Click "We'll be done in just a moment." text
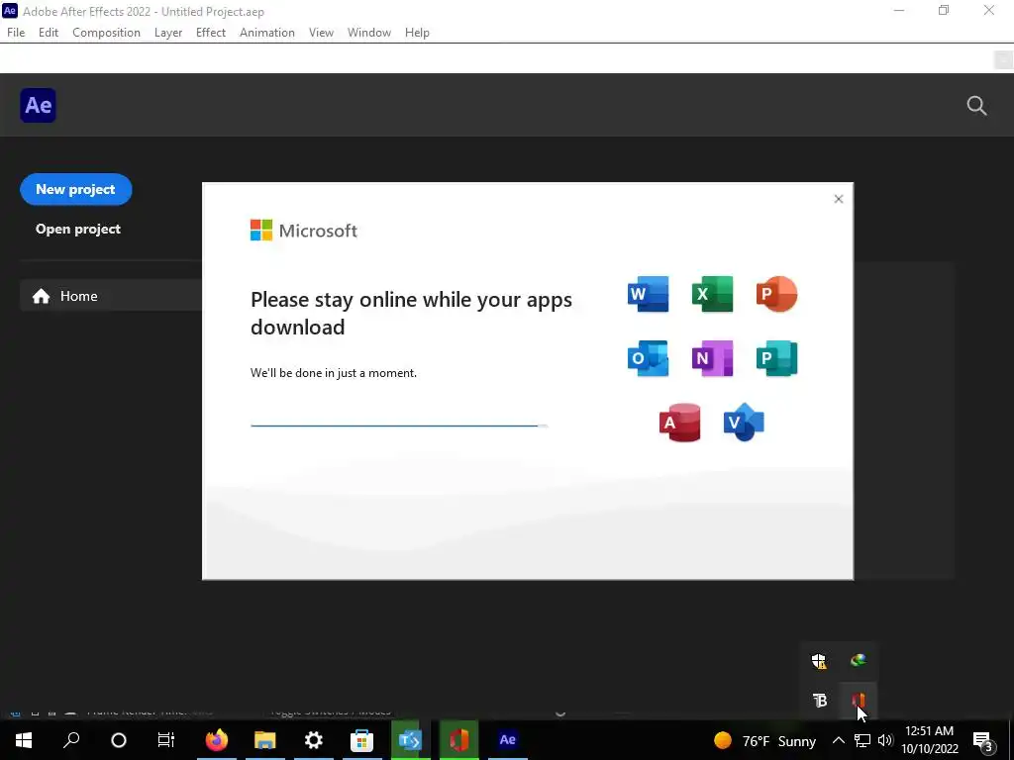The height and width of the screenshot is (760, 1014). click(334, 373)
